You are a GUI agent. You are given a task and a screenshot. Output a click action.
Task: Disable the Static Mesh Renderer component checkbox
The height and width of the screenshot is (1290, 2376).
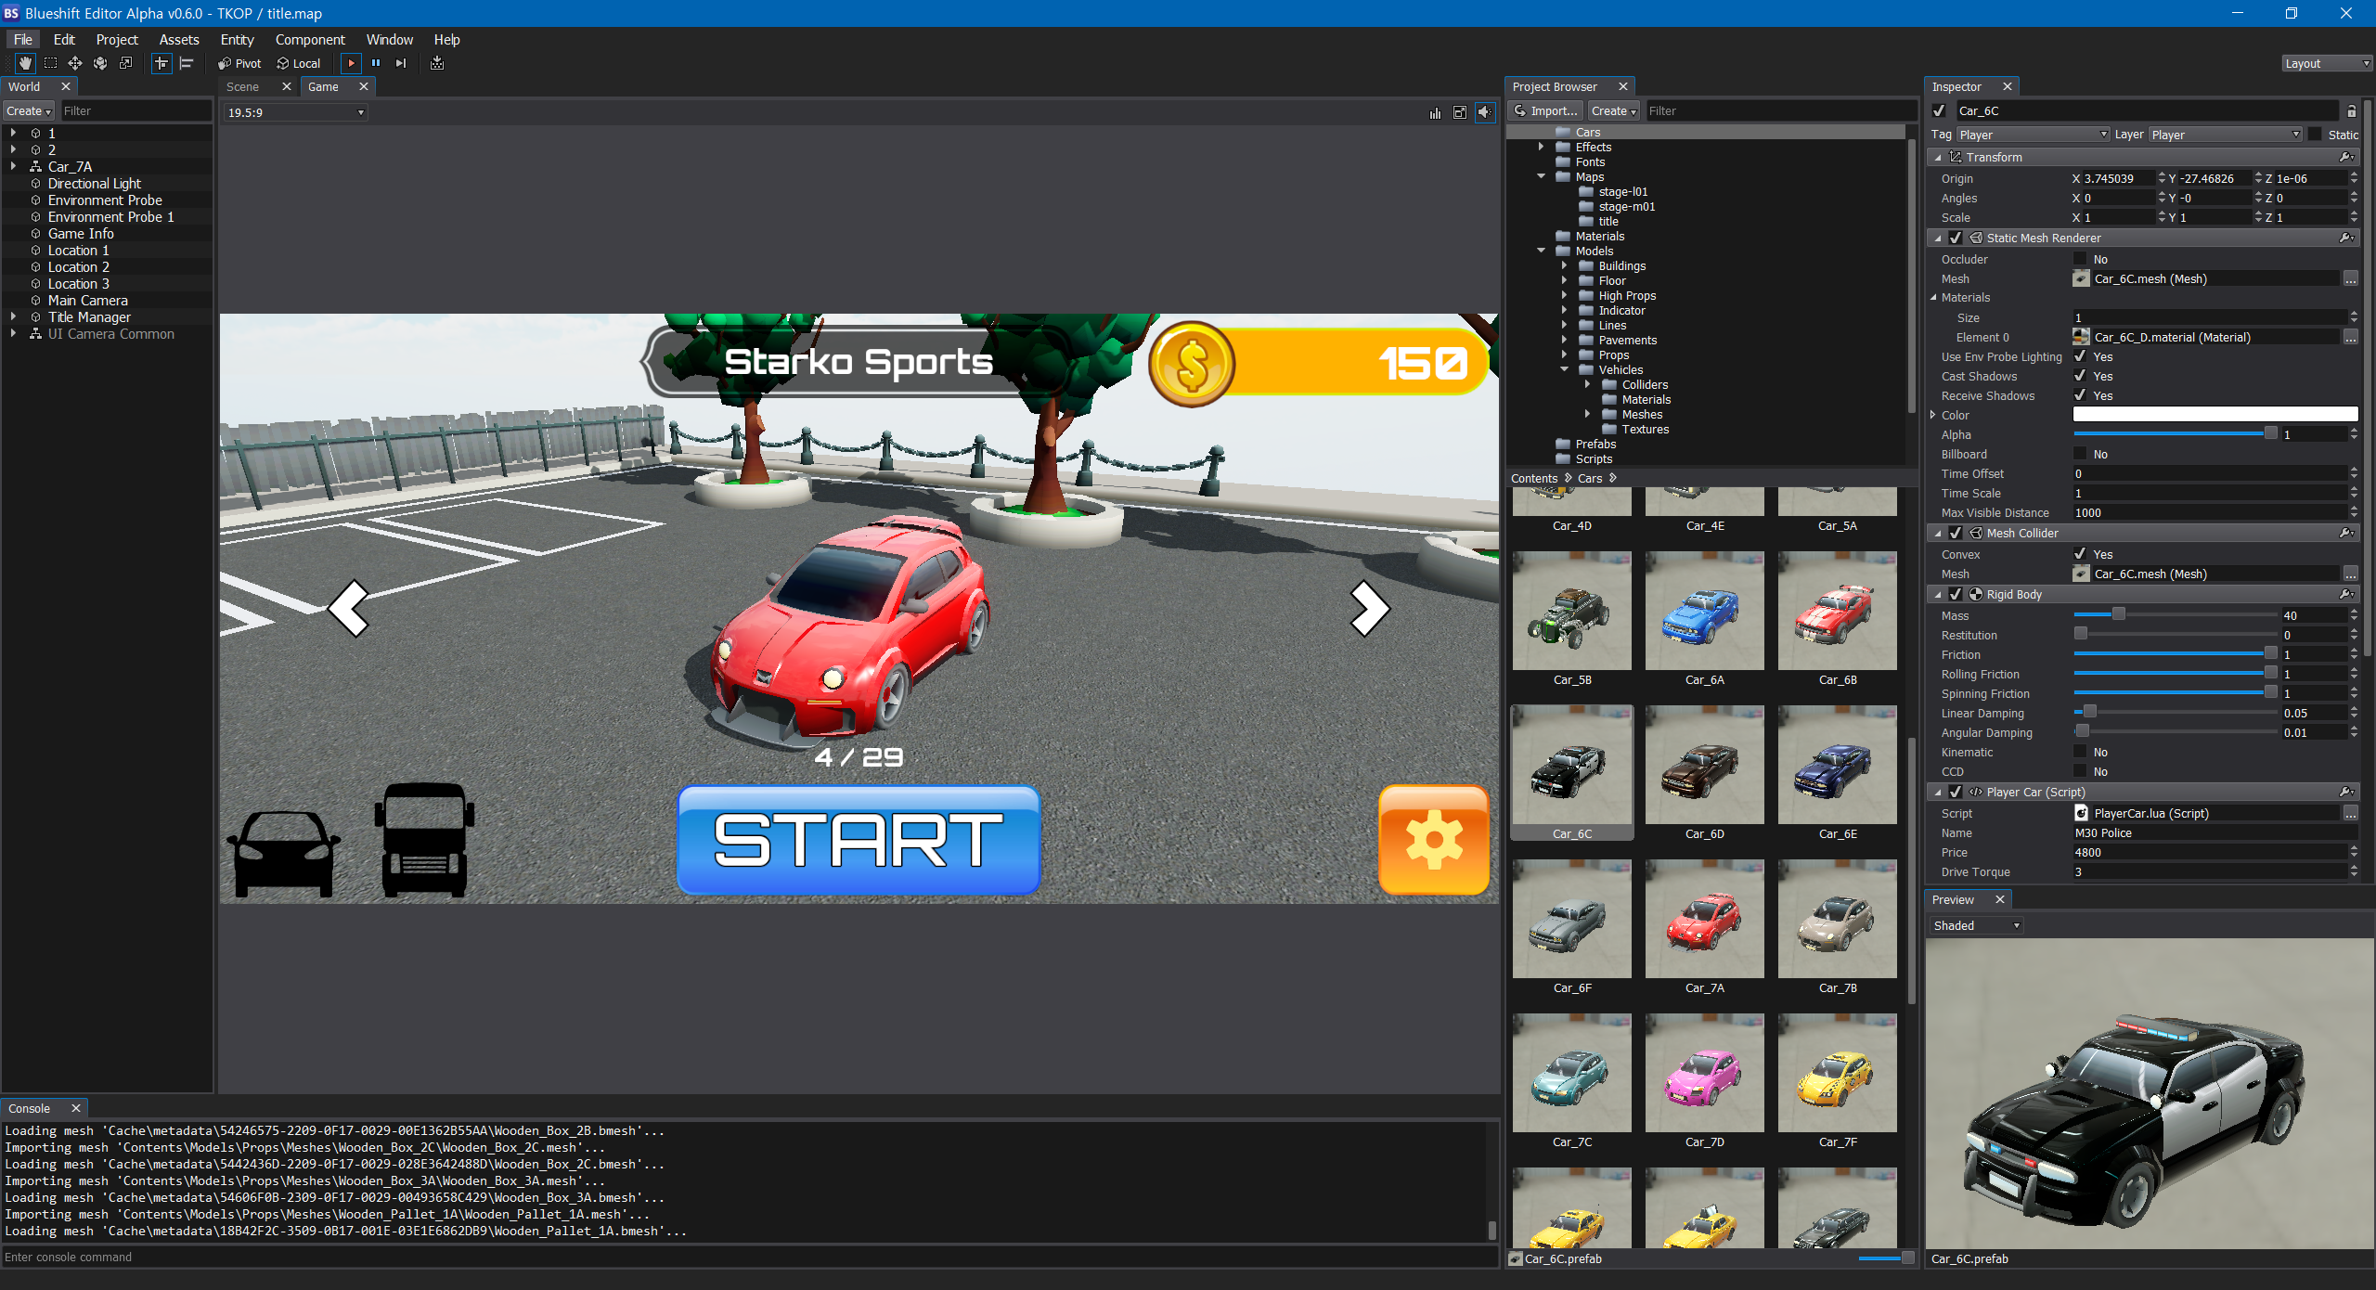[1956, 238]
